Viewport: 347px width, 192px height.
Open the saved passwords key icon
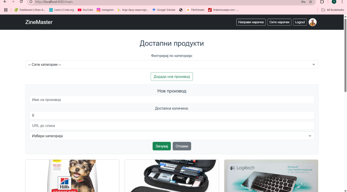[303, 2]
